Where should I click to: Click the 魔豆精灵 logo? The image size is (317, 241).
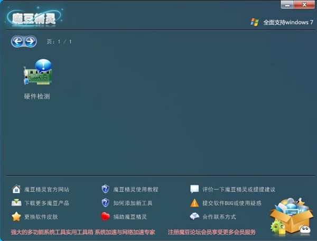coord(34,18)
